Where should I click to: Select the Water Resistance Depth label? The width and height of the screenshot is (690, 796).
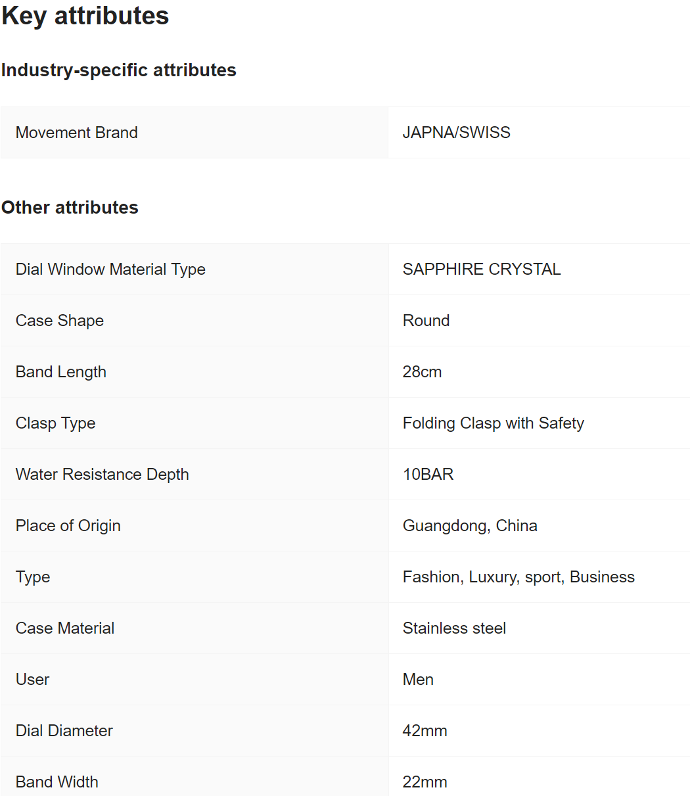103,475
